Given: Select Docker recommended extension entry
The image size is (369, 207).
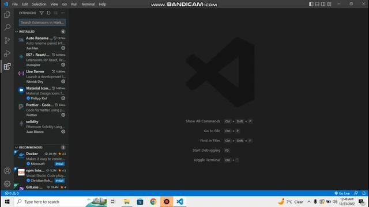Looking at the screenshot, I should click(x=42, y=159).
